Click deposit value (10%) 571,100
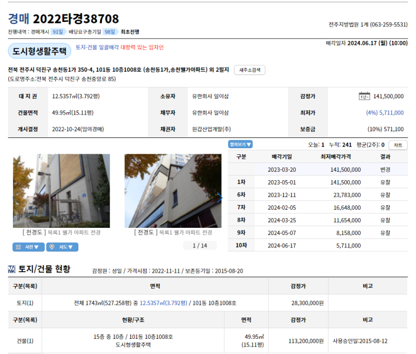416x354 pixels. tap(386, 129)
